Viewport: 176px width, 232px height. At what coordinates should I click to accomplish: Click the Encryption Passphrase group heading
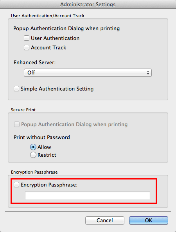34,172
